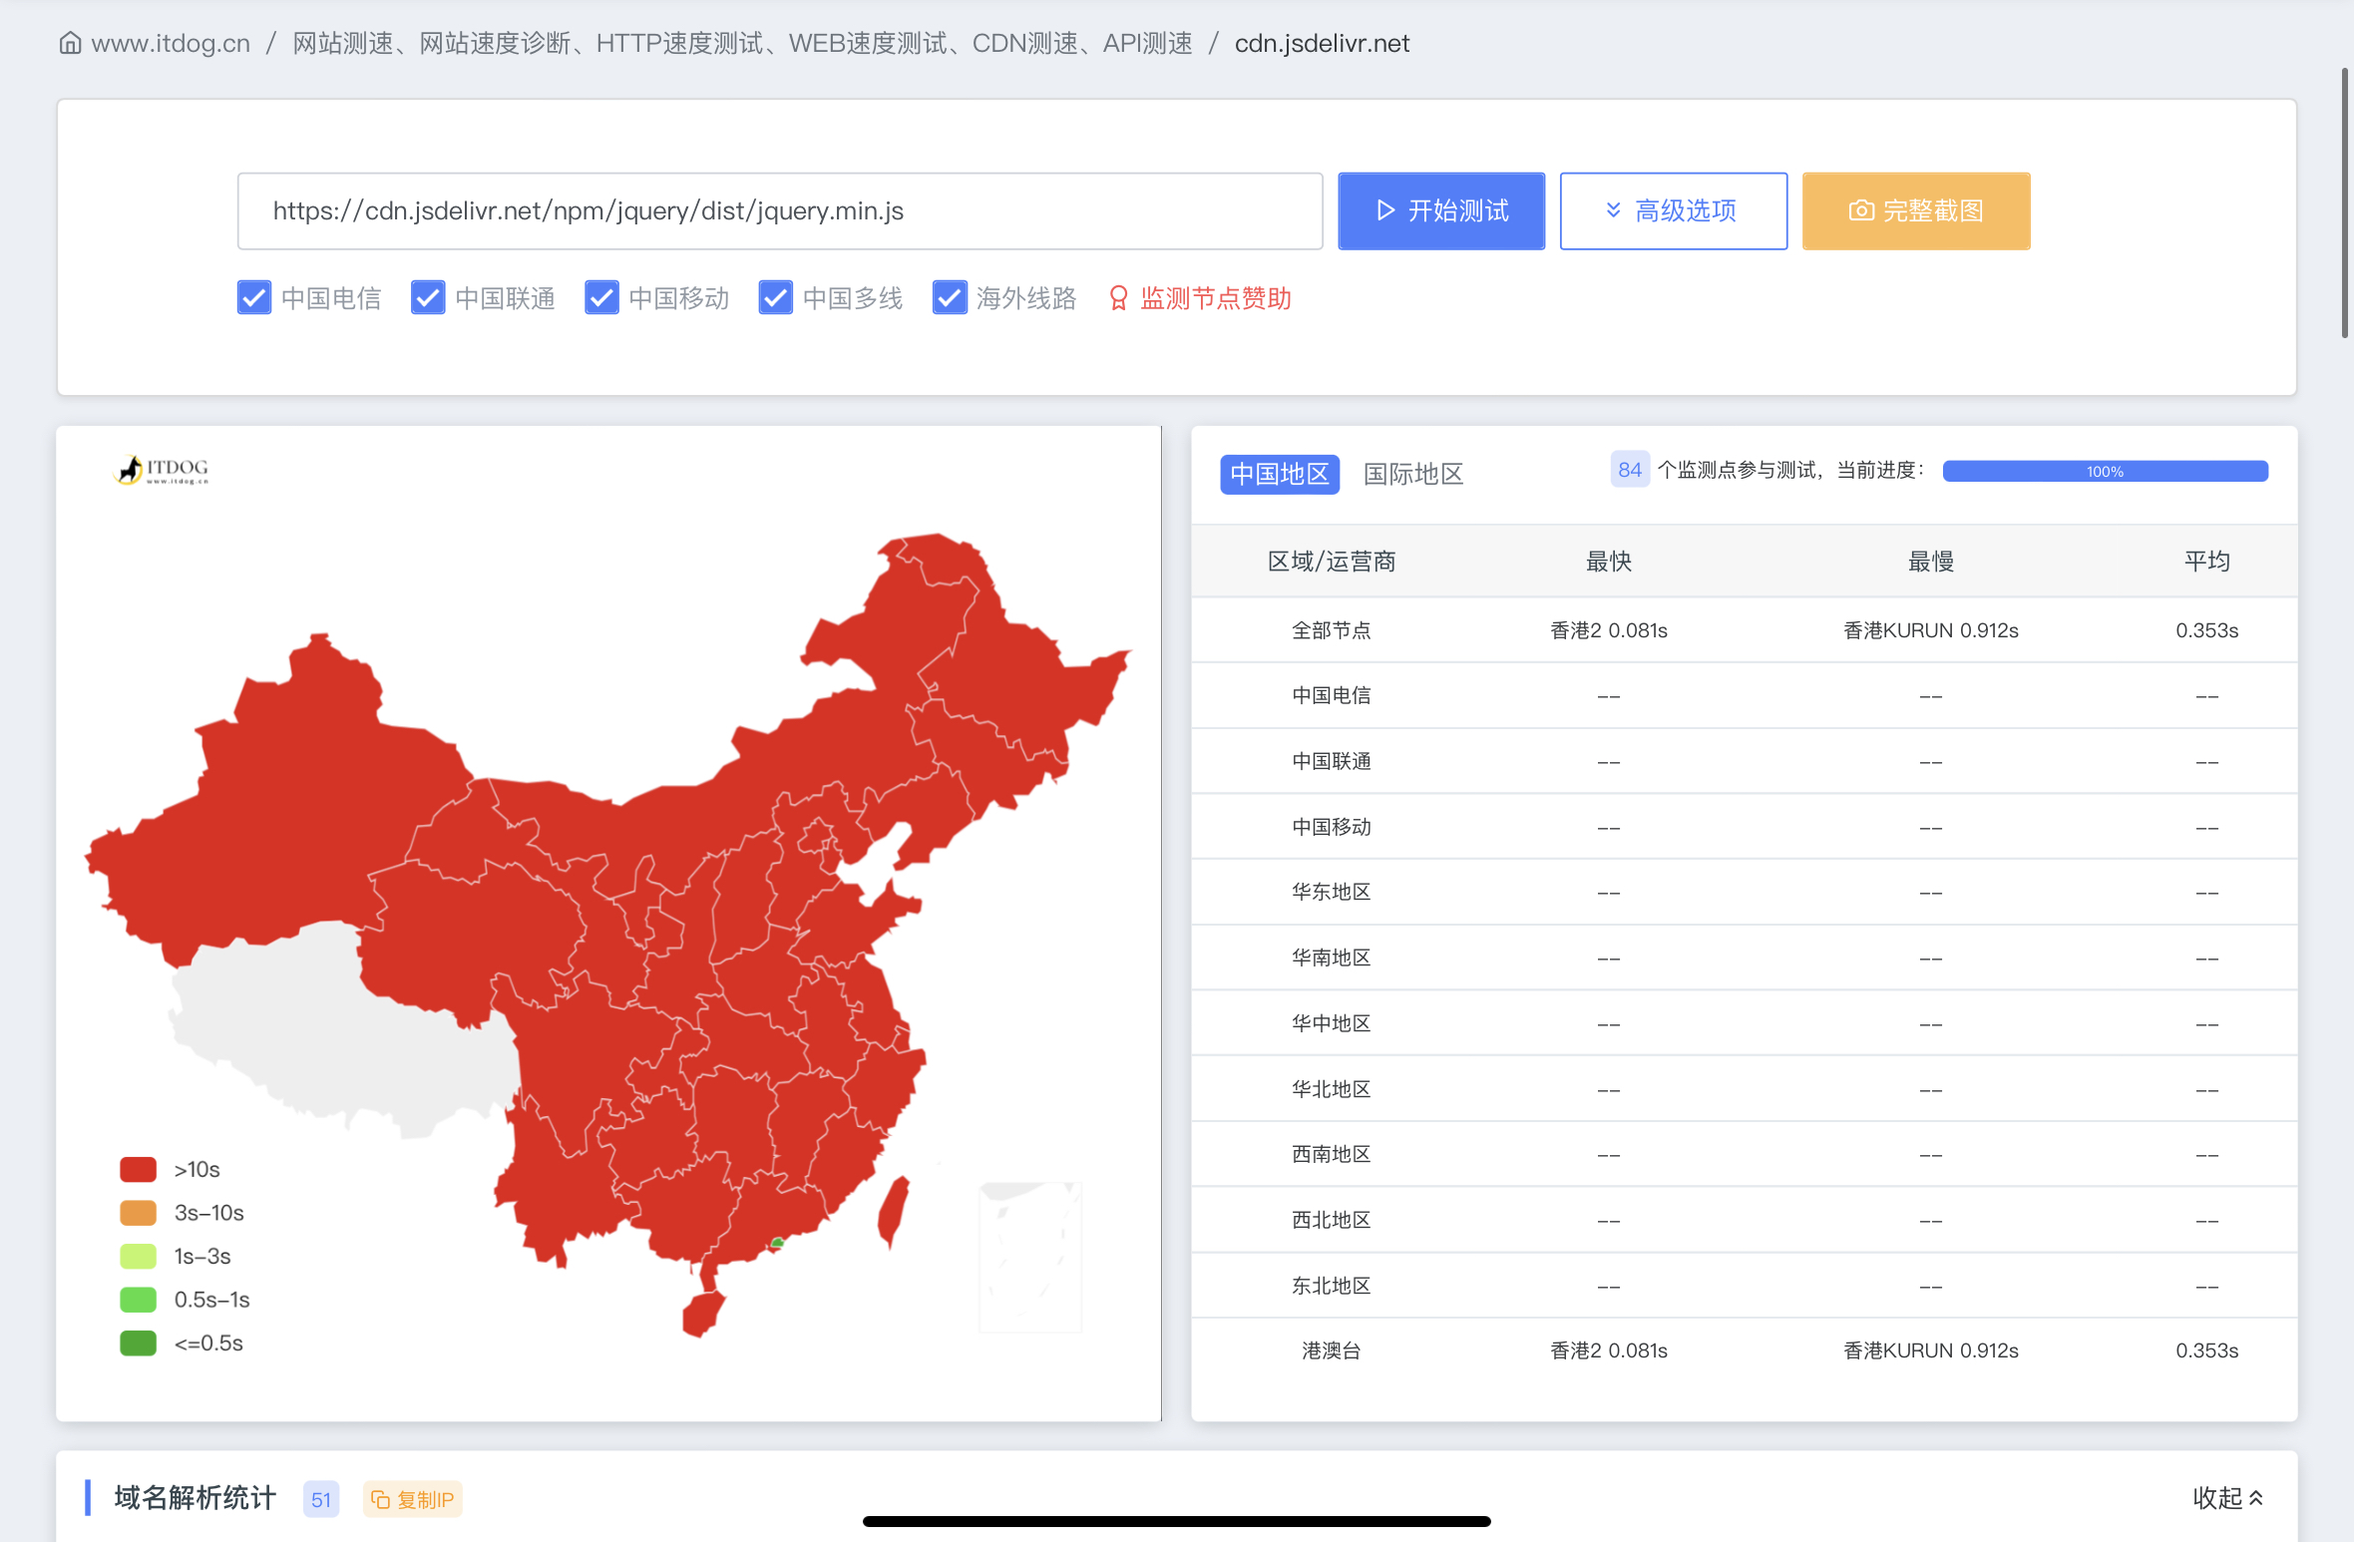This screenshot has height=1542, width=2354.
Task: Click the Taiwan region on the map
Action: click(x=892, y=1212)
